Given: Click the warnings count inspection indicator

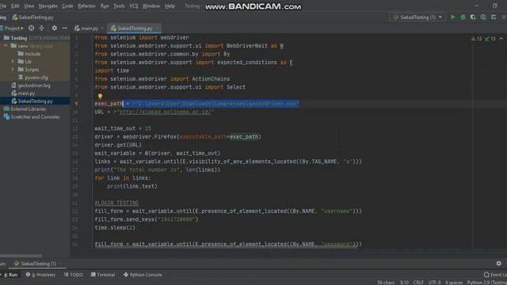Looking at the screenshot, I should (x=476, y=39).
